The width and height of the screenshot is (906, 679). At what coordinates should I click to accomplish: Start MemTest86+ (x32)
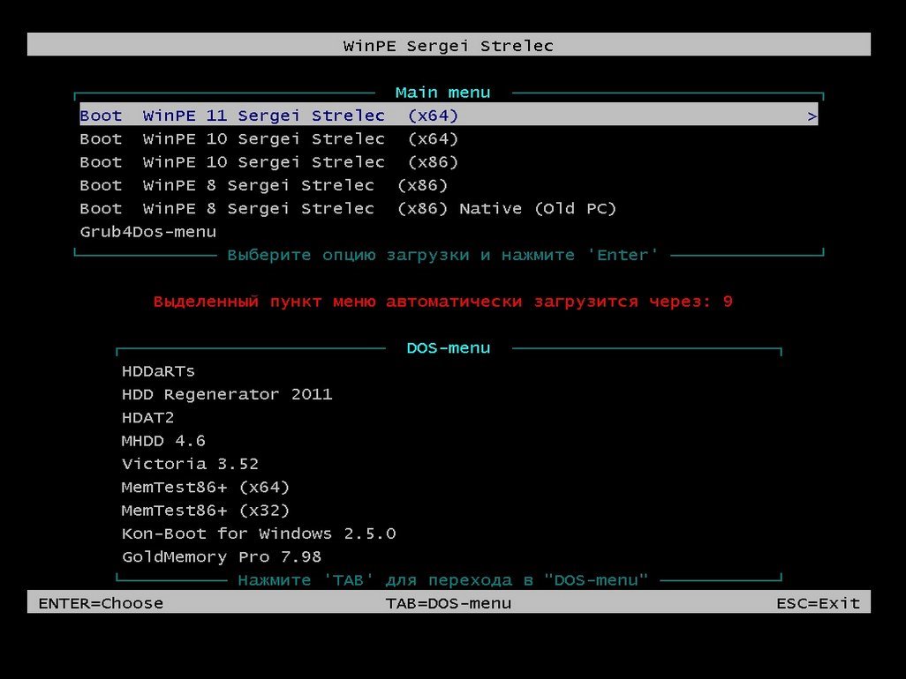pyautogui.click(x=206, y=511)
